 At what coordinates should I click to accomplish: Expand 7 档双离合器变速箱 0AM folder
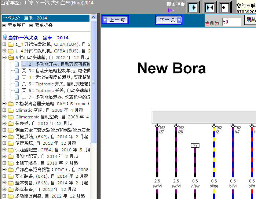(x=4, y=103)
